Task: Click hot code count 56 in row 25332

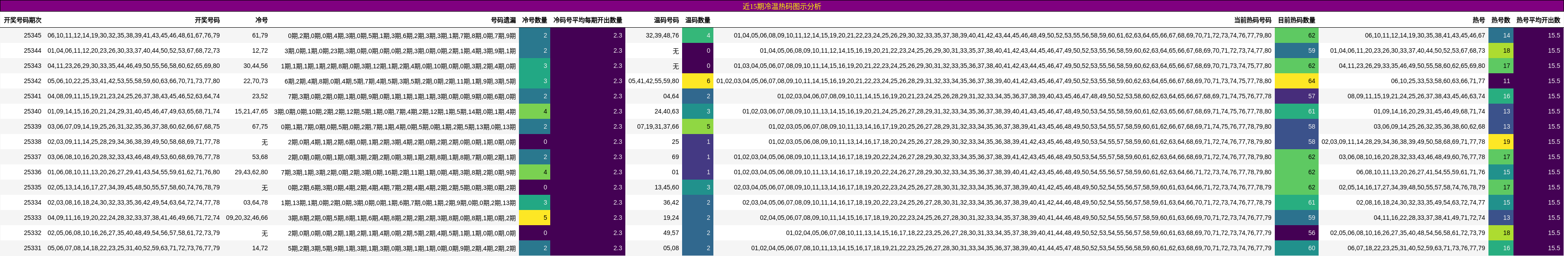Action: (x=1297, y=232)
